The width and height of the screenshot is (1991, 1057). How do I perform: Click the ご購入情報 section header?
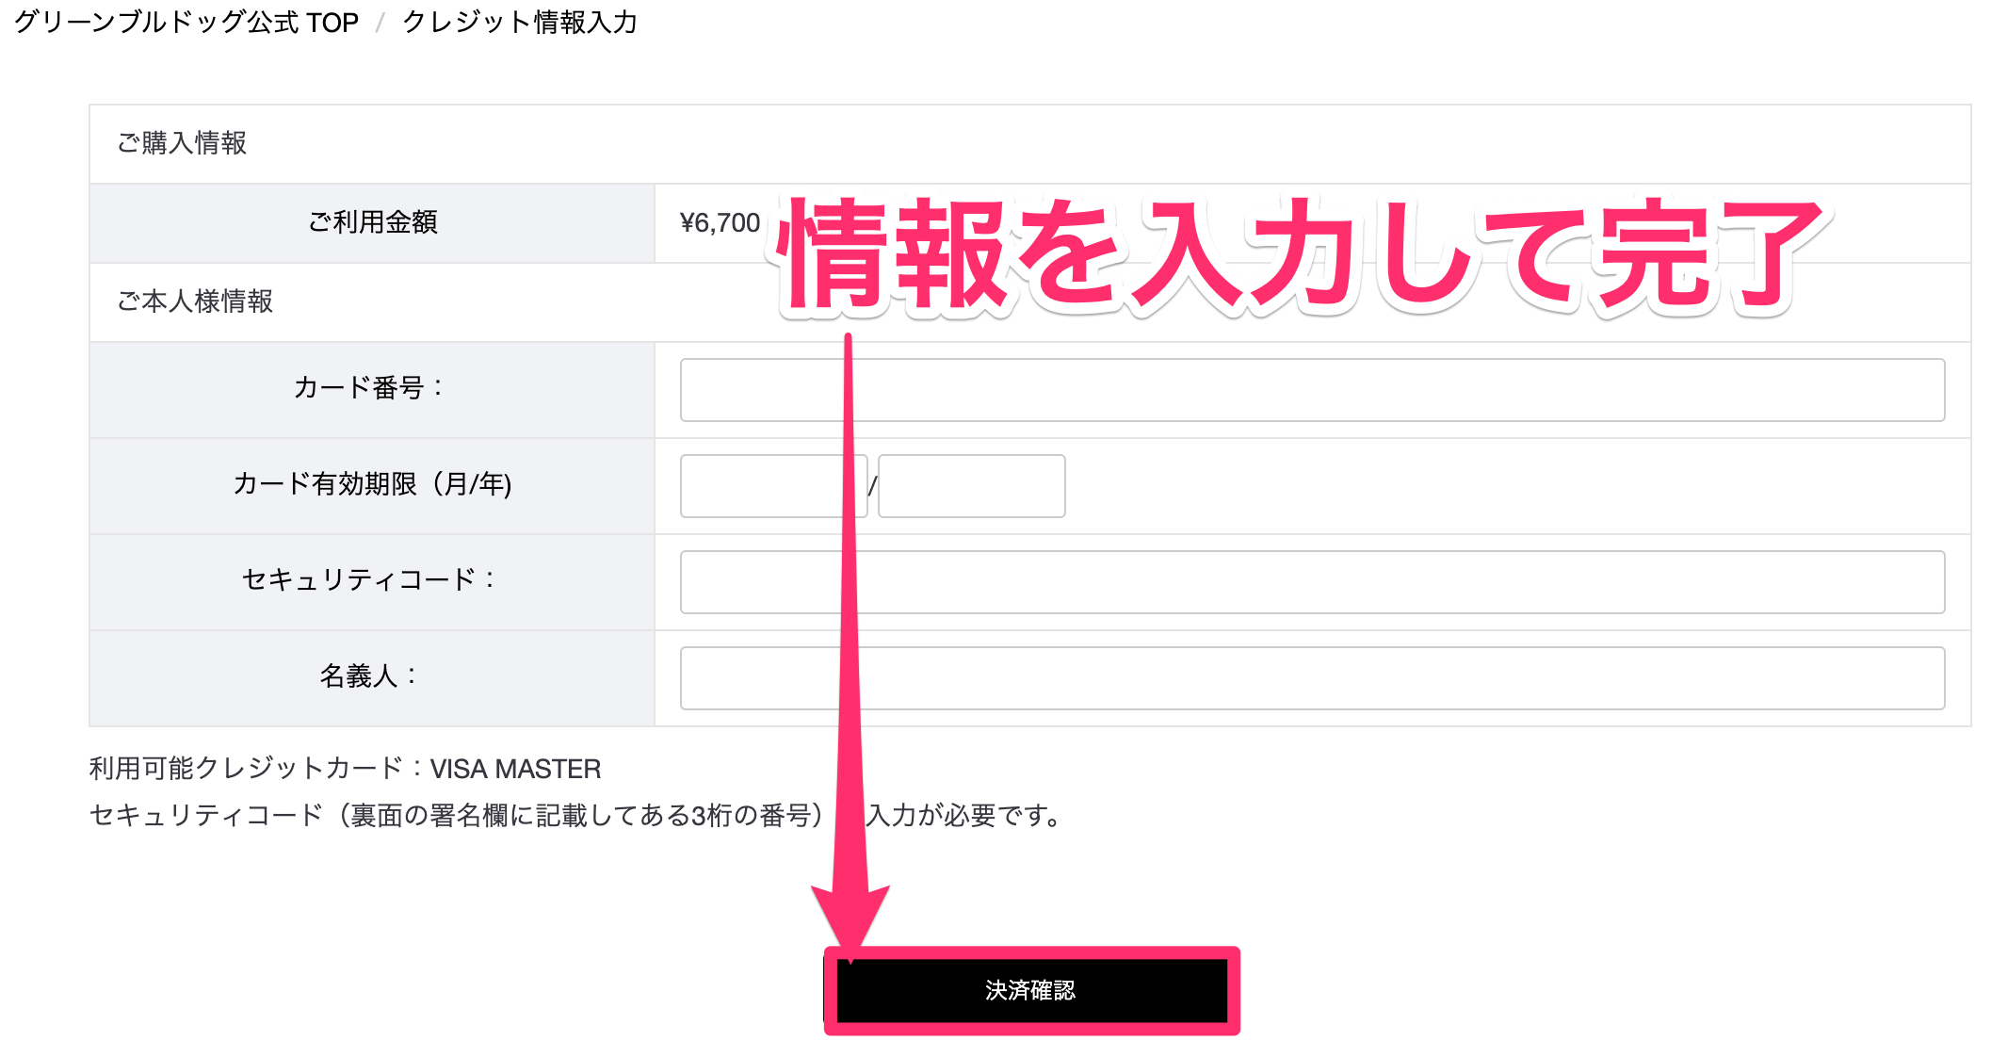[x=180, y=143]
